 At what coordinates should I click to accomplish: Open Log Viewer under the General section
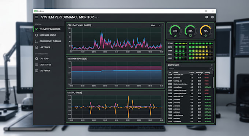click(x=48, y=47)
